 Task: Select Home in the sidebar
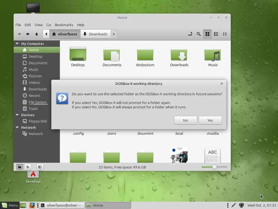coord(37,50)
